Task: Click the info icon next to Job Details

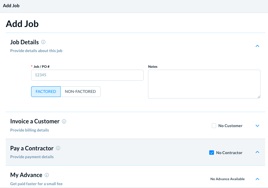Action: (x=43, y=42)
